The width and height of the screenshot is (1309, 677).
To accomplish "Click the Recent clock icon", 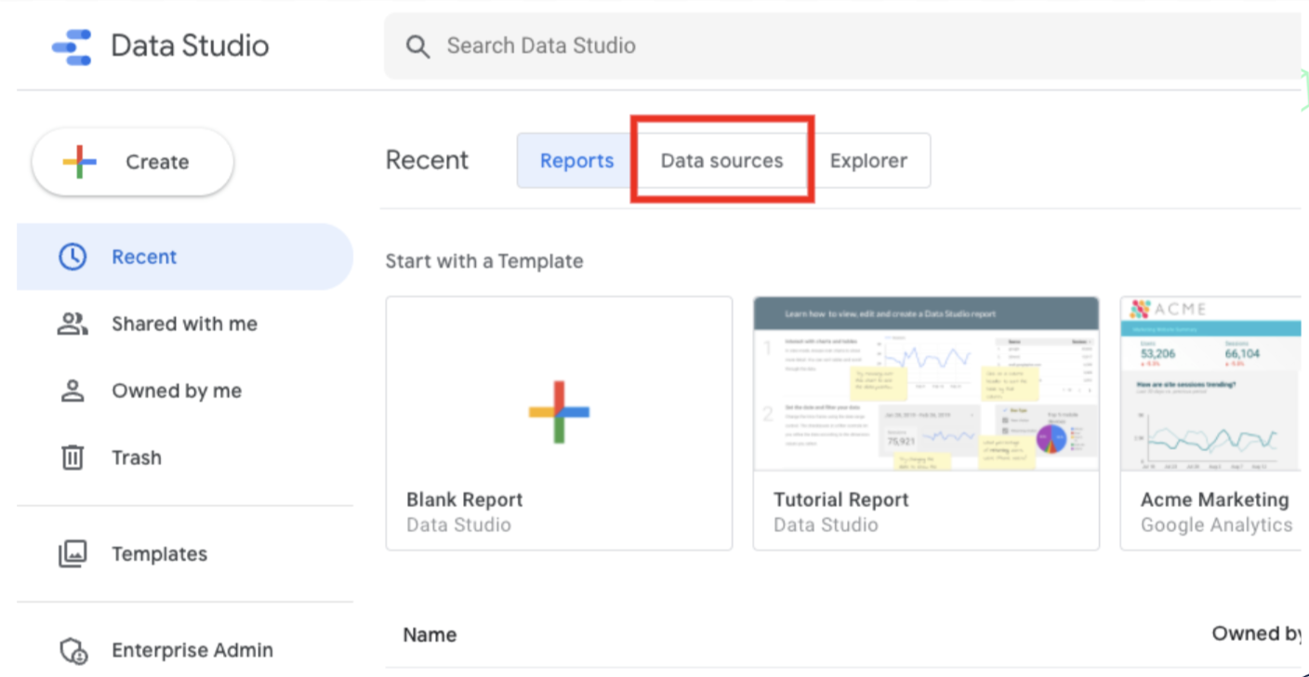I will (x=73, y=257).
